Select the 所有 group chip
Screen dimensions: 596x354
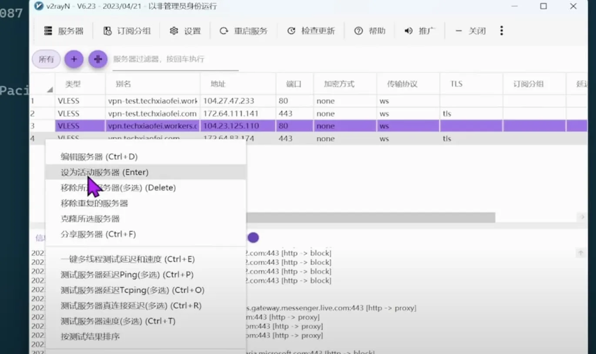click(x=46, y=59)
